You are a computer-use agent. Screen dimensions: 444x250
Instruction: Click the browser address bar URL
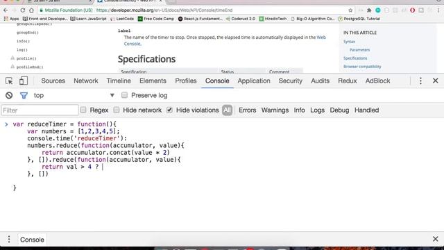164,10
